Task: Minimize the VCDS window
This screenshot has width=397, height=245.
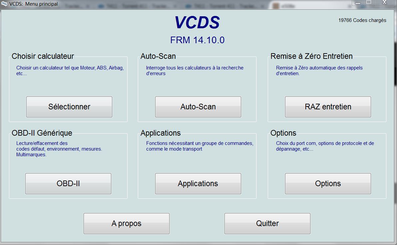Action: point(358,3)
